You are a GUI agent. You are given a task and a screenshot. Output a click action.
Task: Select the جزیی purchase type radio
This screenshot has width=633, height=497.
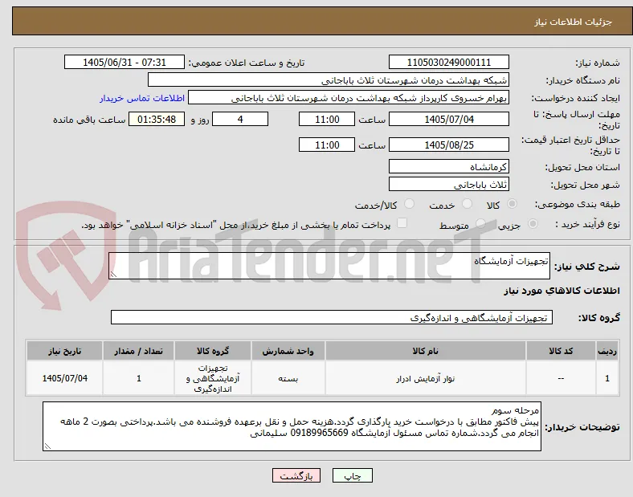(533, 224)
